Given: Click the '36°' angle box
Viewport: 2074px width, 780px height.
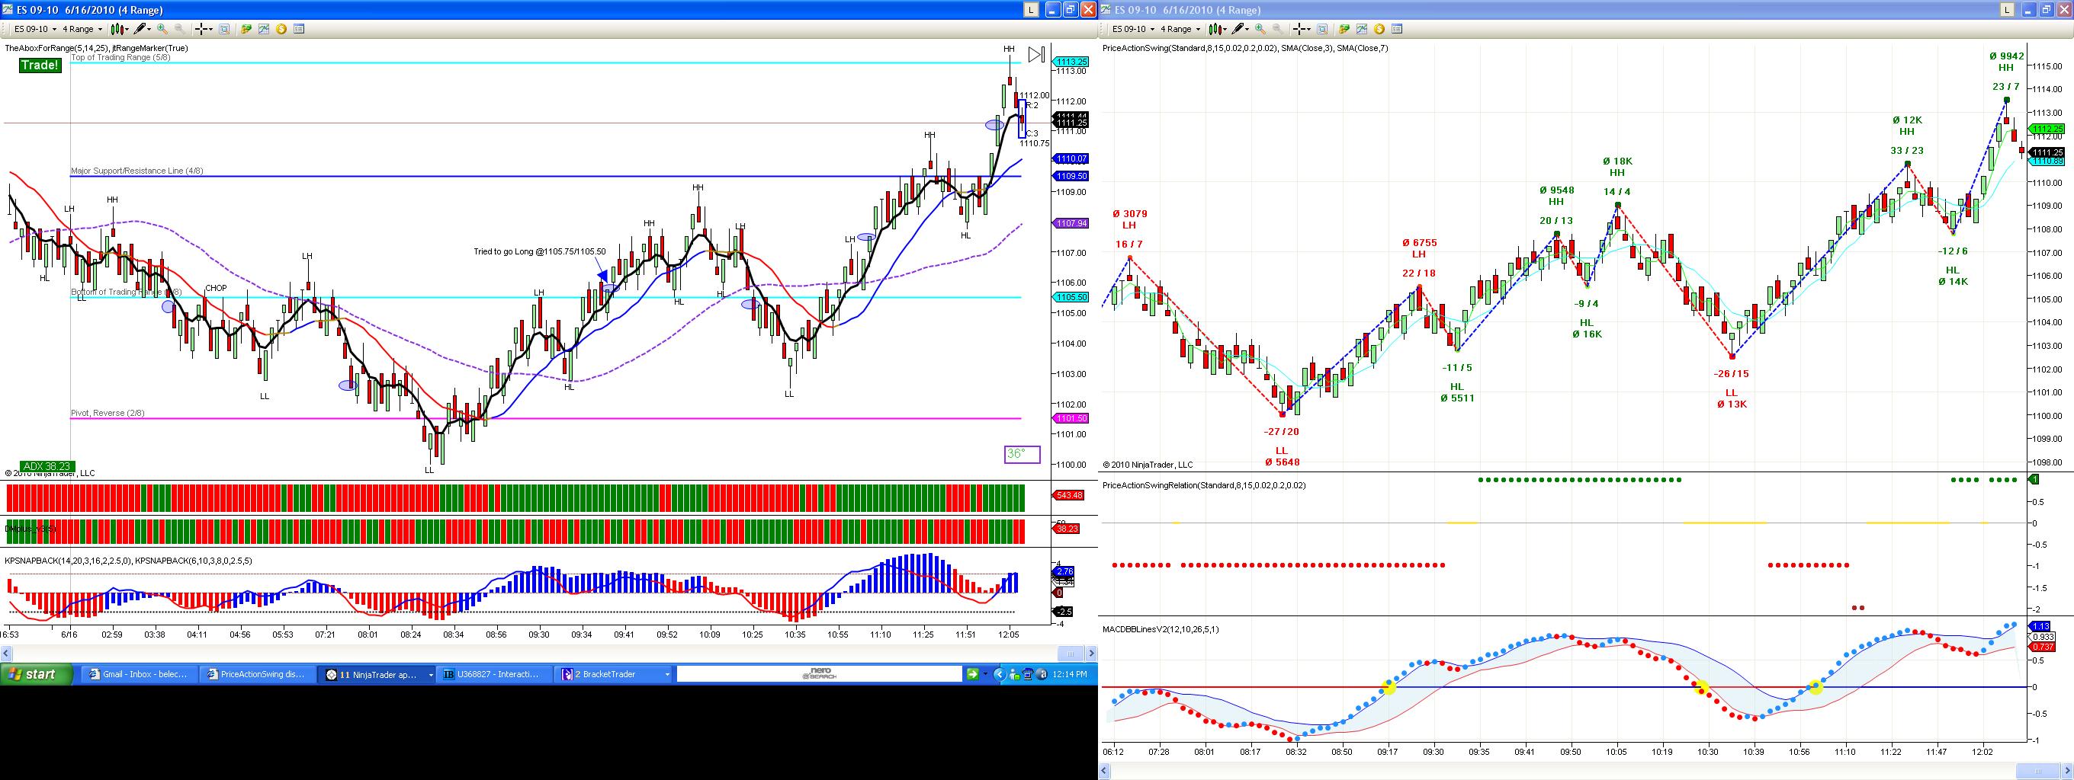Looking at the screenshot, I should 1022,454.
